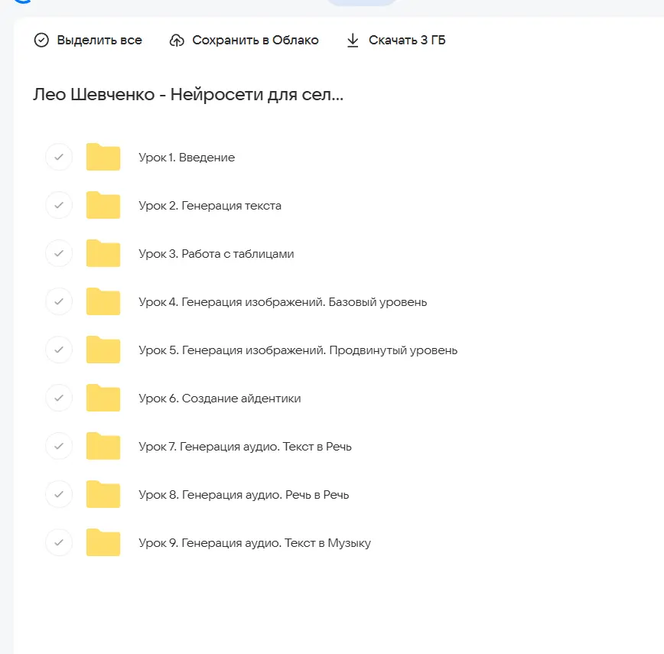Toggle the checkbox for Урок 5 folder
This screenshot has height=654, width=664.
click(x=59, y=350)
